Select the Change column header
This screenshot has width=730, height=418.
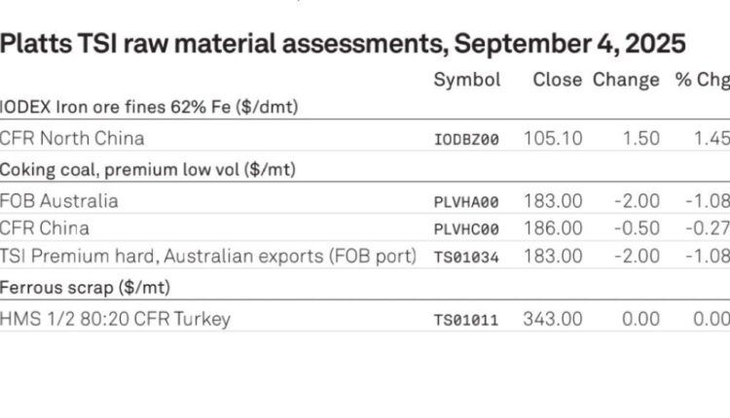click(x=626, y=80)
